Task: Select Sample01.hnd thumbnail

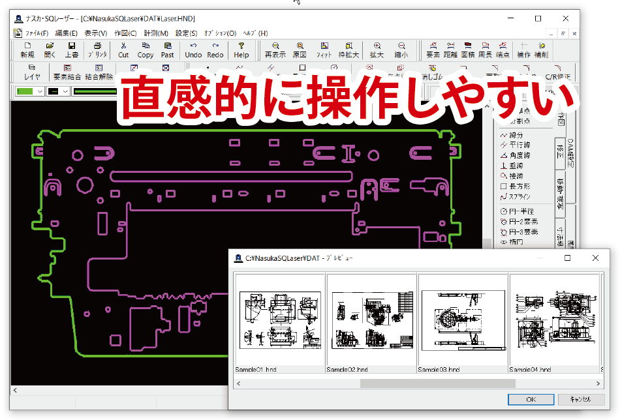Action: click(x=280, y=323)
